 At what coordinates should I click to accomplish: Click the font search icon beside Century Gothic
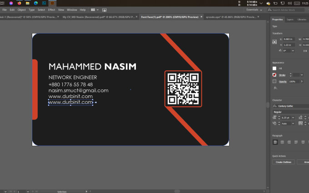click(x=274, y=106)
